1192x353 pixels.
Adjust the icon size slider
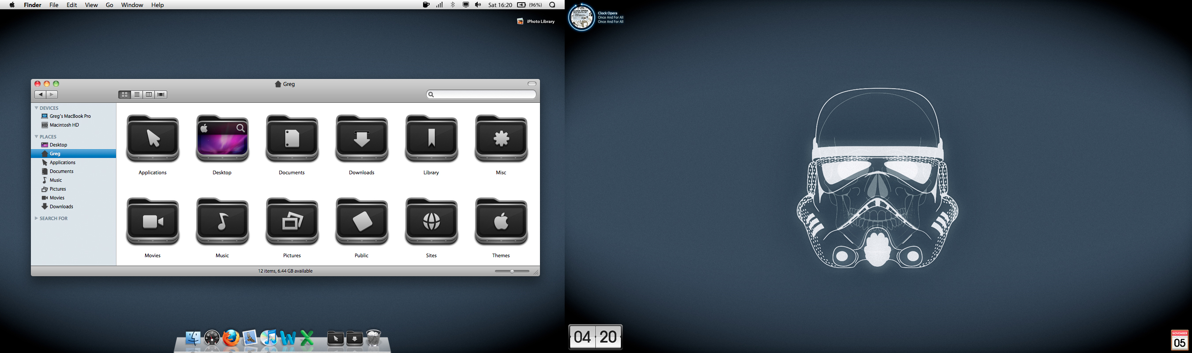[512, 271]
